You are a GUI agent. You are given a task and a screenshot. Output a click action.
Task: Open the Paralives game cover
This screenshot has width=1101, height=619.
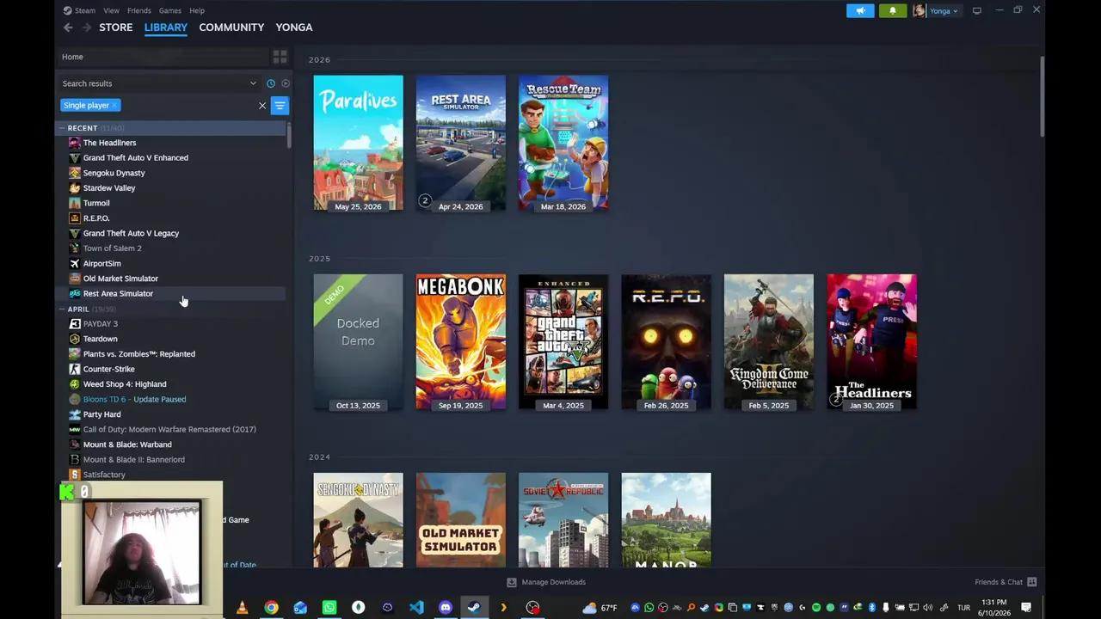[x=358, y=143]
